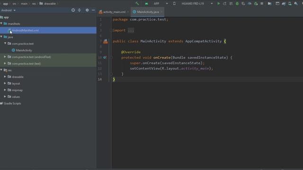Collapse the manifests folder
Screen dimensions: 303x170
pyautogui.click(x=1, y=24)
